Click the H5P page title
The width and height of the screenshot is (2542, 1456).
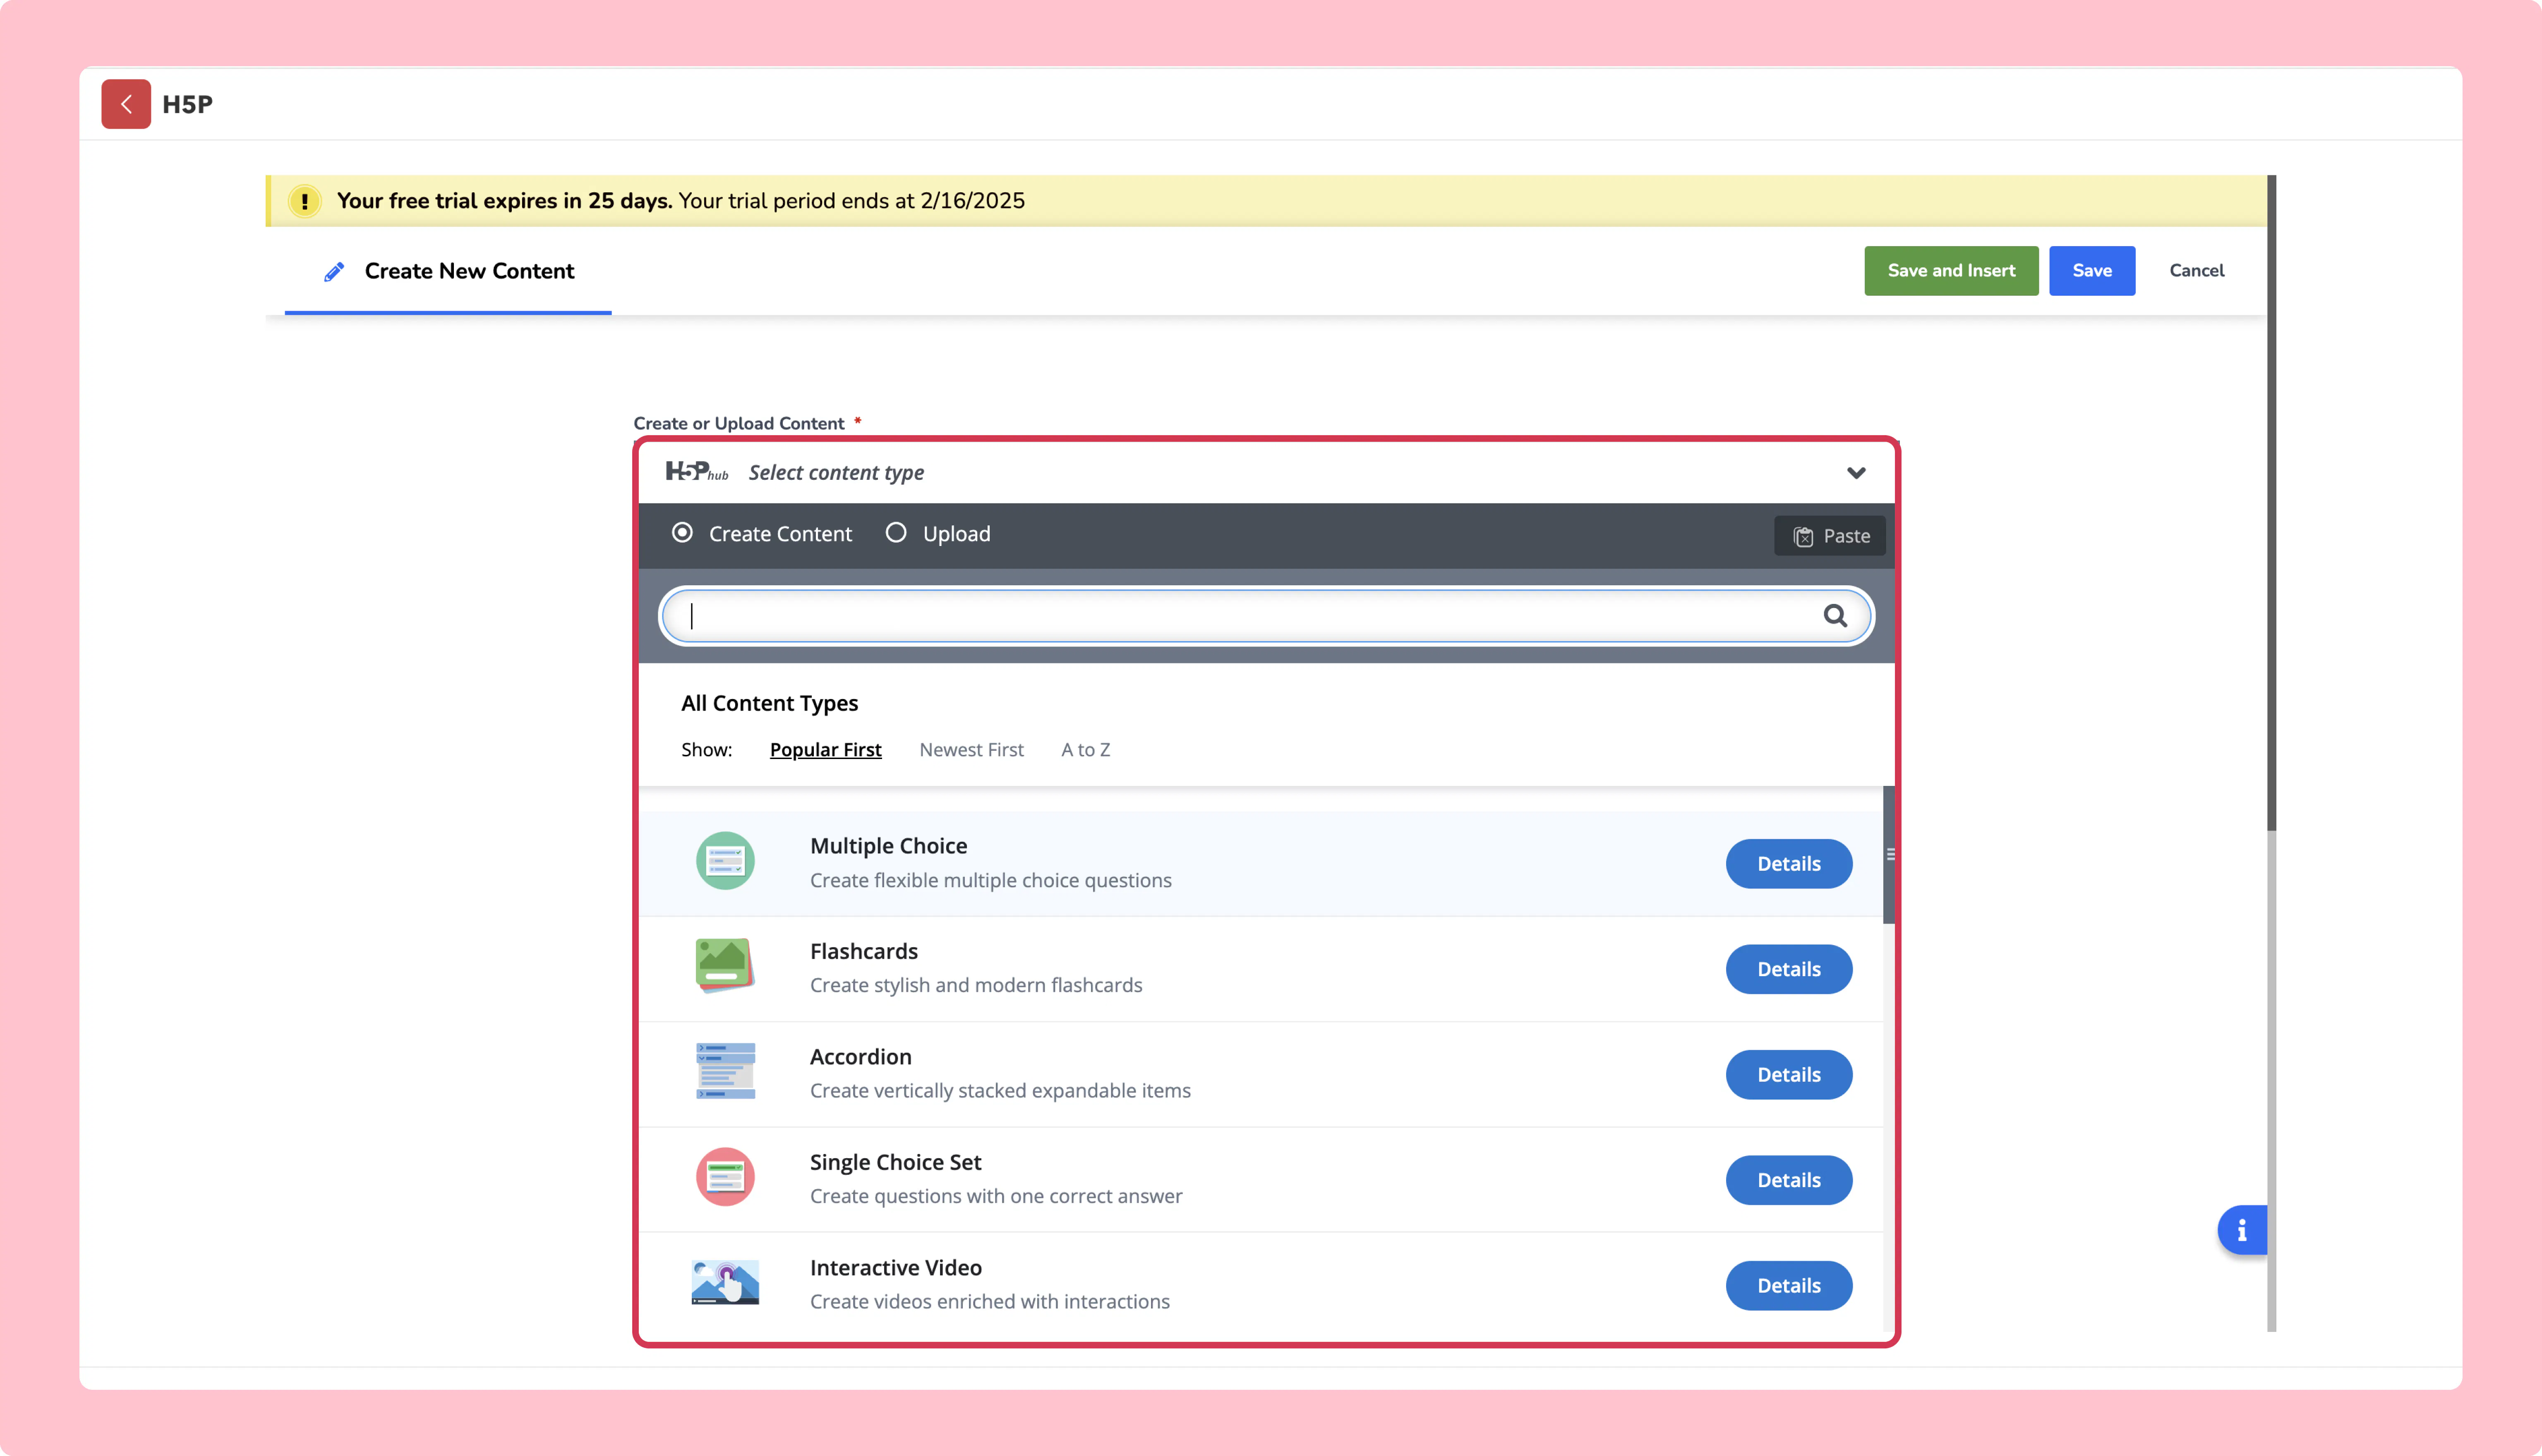[187, 104]
